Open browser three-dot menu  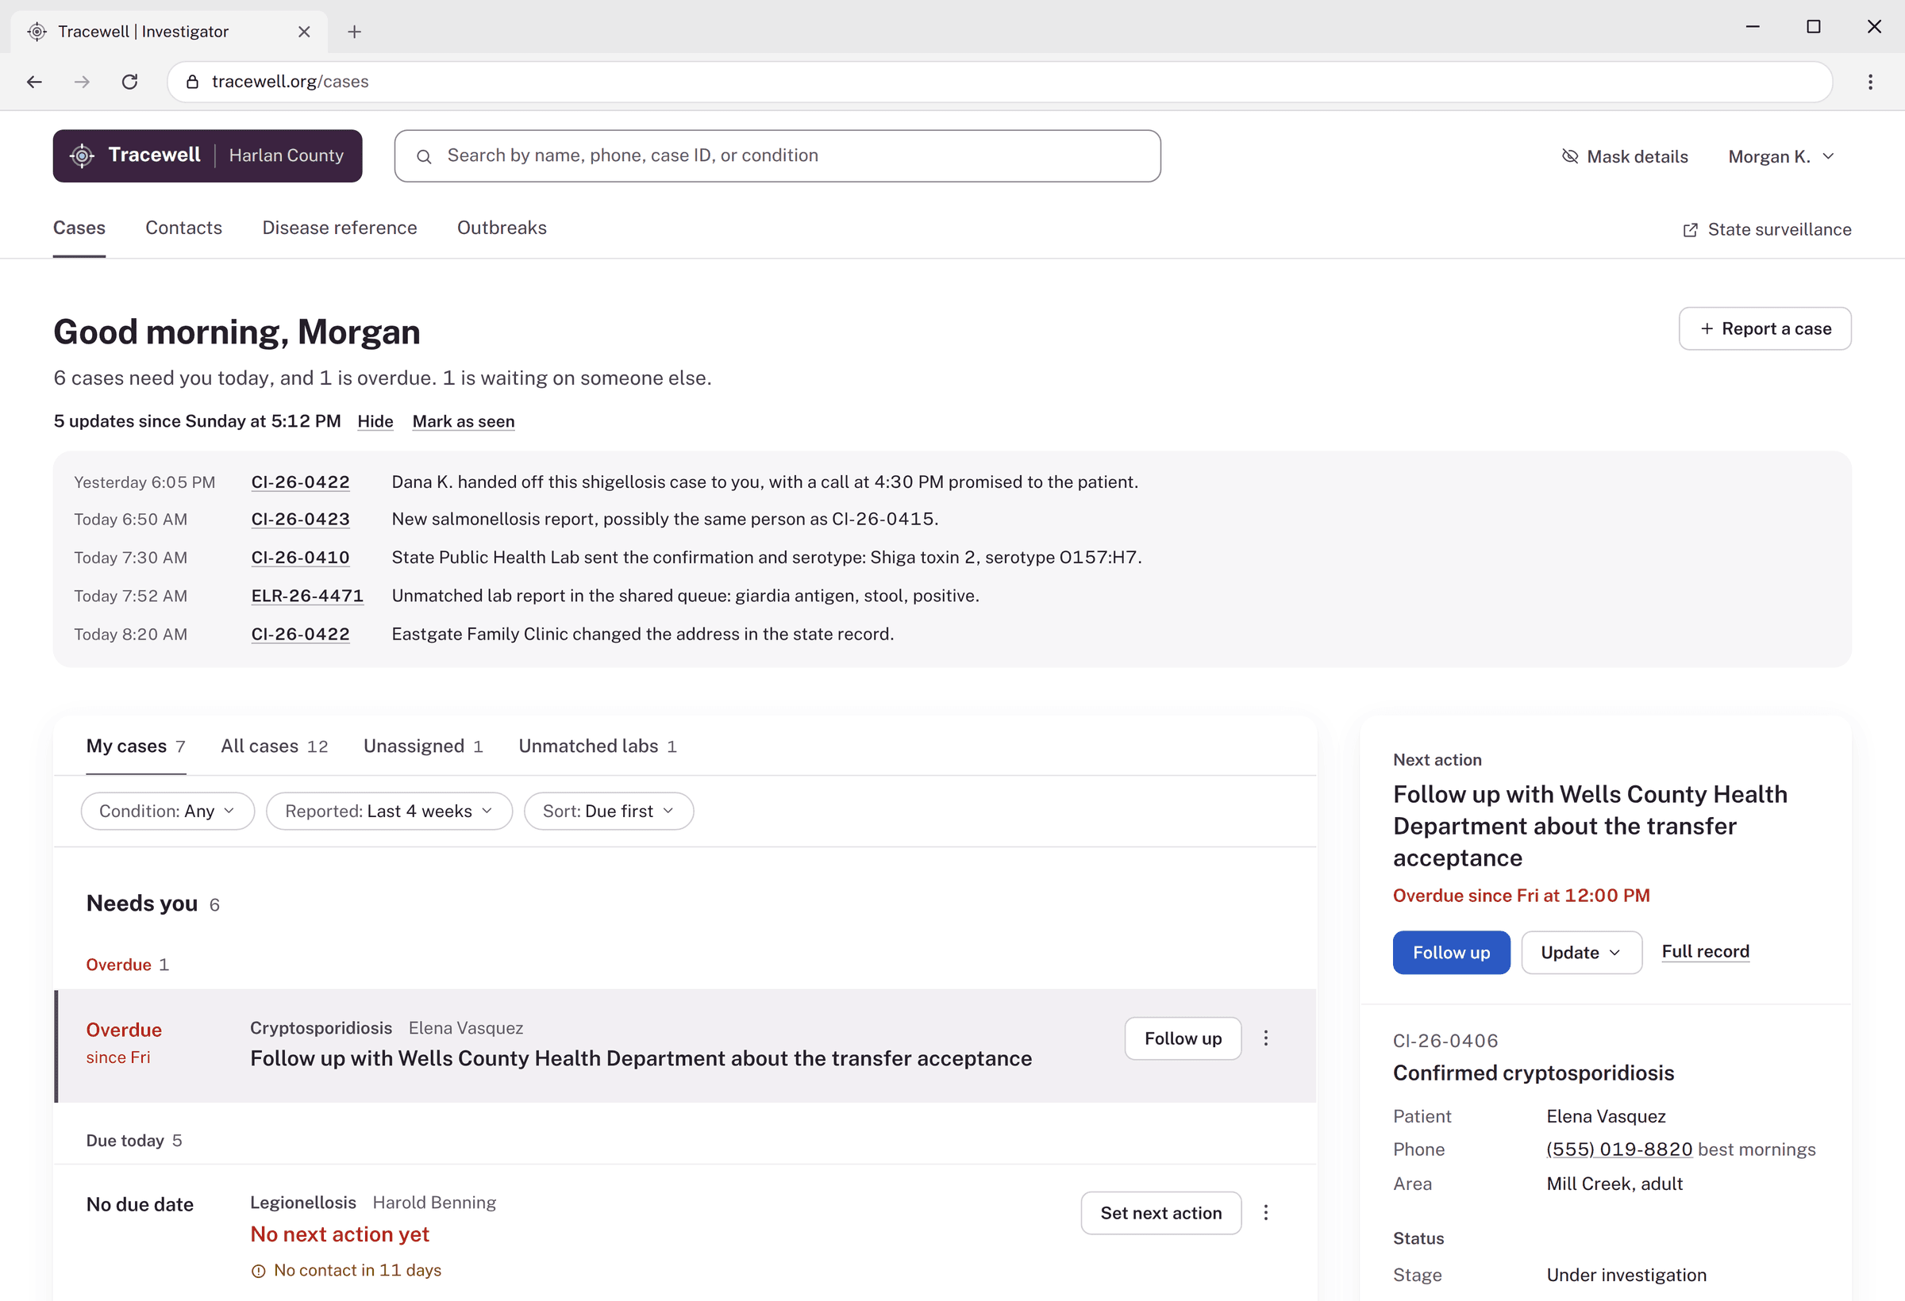[1870, 81]
